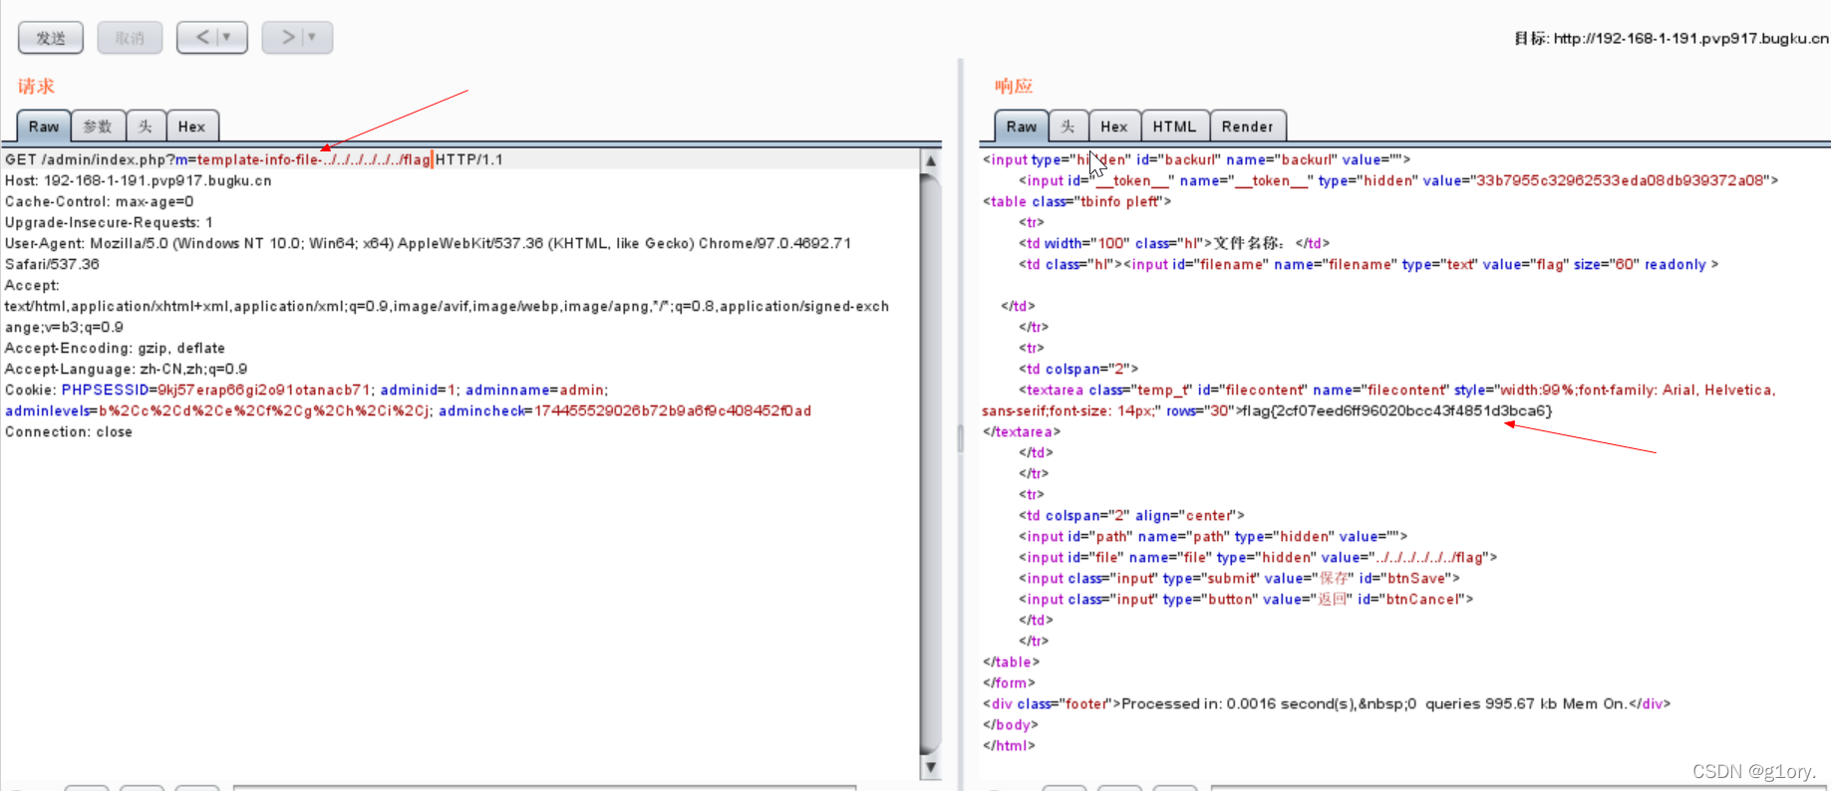Click the filename input line in the response
This screenshot has height=791, width=1831.
coord(1368,264)
